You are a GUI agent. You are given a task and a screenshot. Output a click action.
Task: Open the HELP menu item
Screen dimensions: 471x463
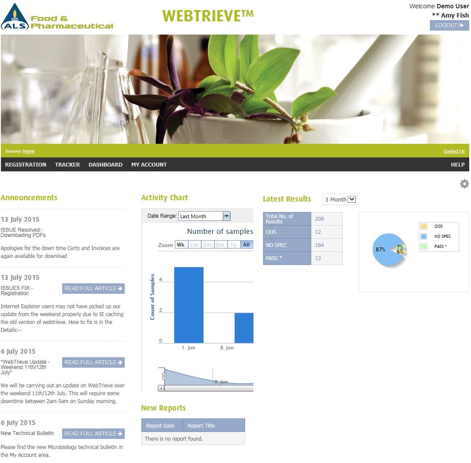pyautogui.click(x=457, y=165)
